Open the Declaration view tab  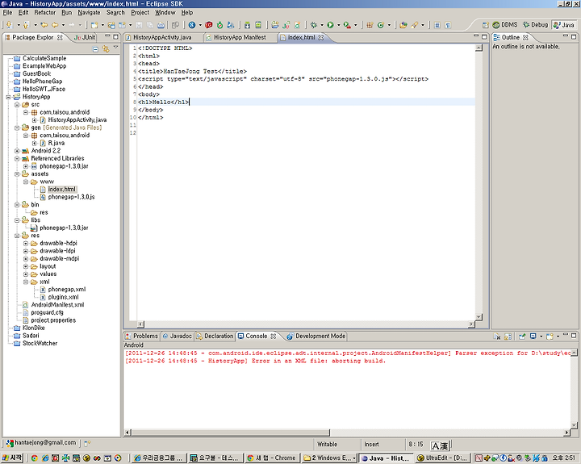215,337
